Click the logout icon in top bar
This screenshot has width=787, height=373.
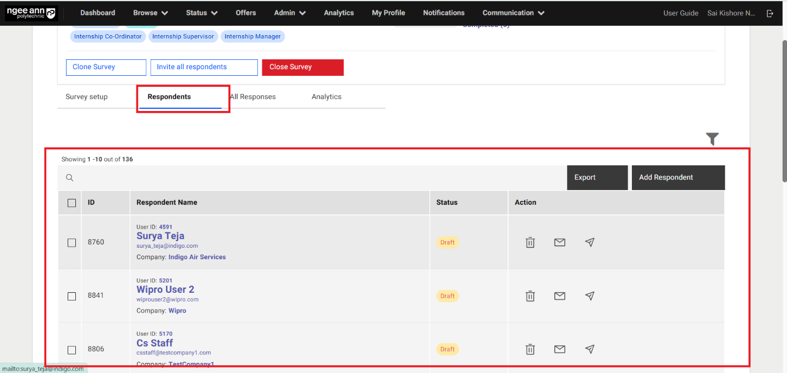click(770, 13)
